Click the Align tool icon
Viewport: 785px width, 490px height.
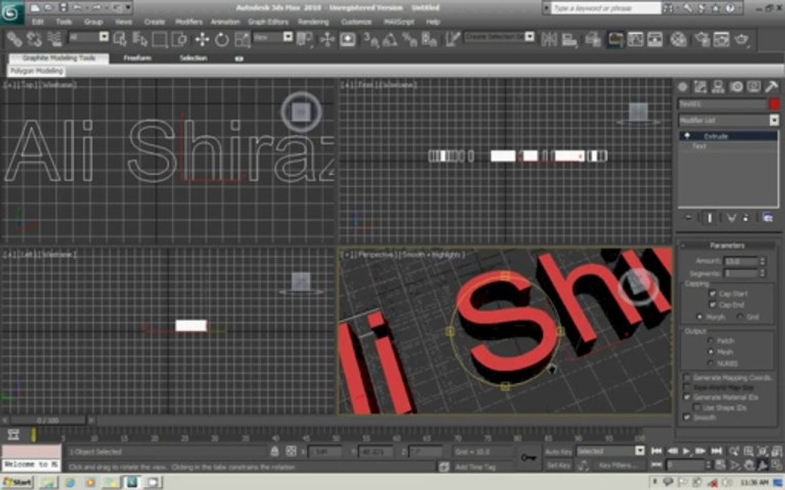pos(569,39)
